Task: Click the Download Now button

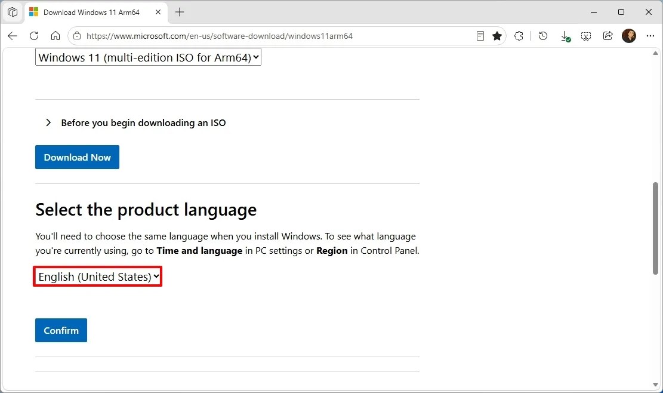Action: [77, 157]
